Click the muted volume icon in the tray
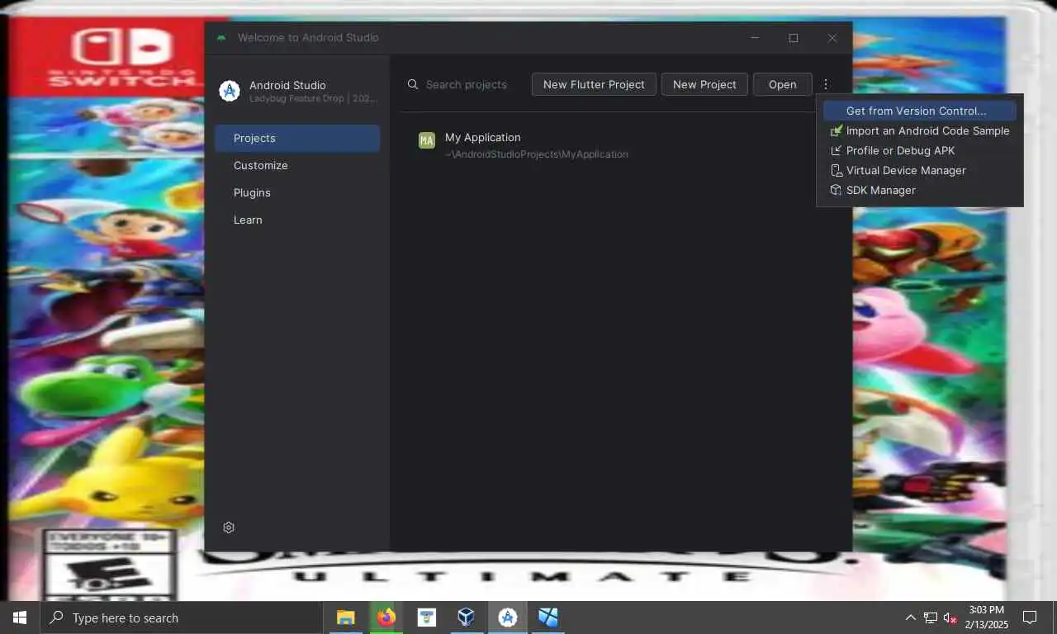This screenshot has height=634, width=1057. pyautogui.click(x=950, y=617)
